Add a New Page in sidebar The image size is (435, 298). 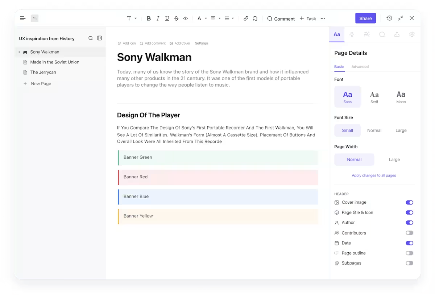pyautogui.click(x=37, y=84)
